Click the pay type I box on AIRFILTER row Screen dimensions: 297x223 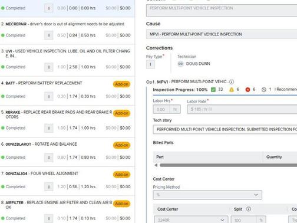tap(49, 218)
